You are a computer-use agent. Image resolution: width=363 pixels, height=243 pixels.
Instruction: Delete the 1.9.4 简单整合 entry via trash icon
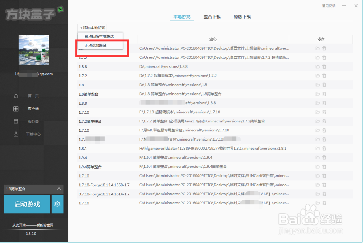[x=324, y=166]
